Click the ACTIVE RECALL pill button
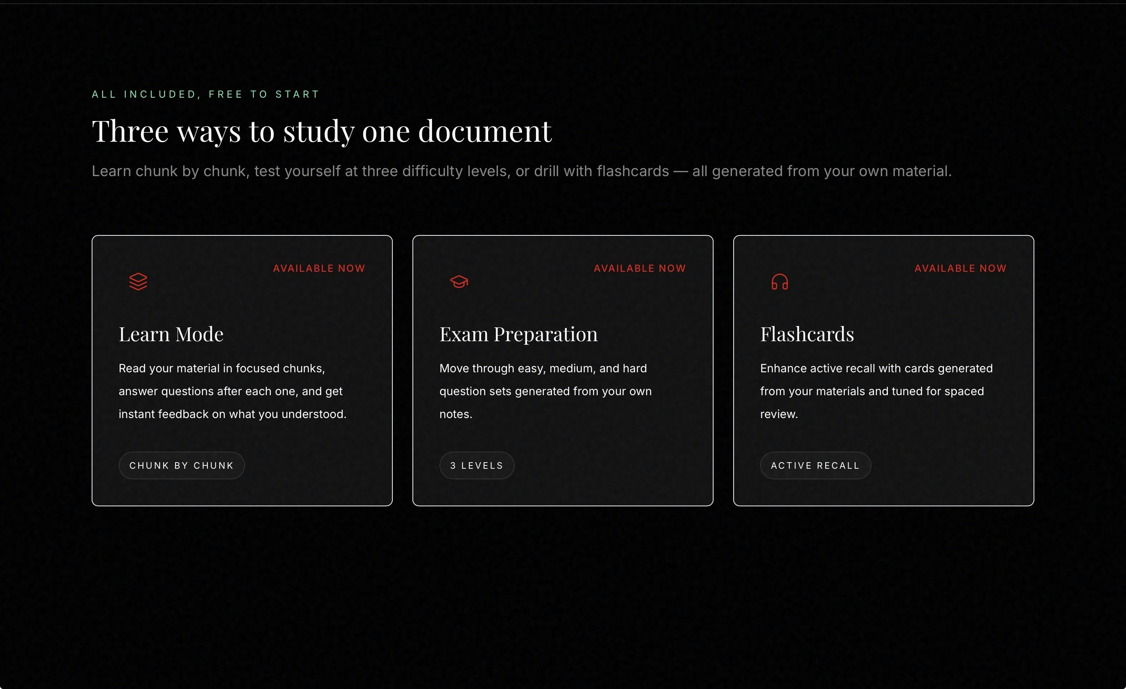 815,465
